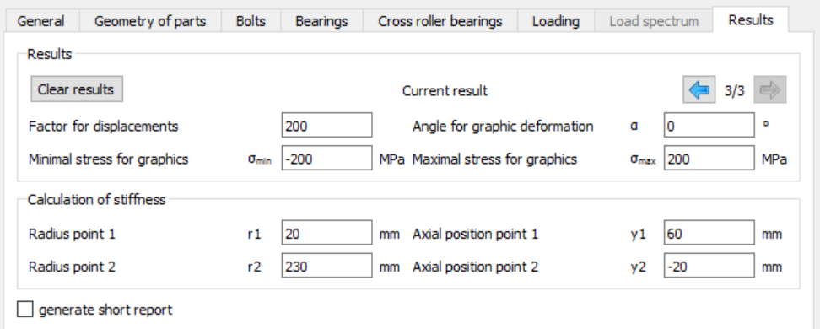Image resolution: width=820 pixels, height=329 pixels.
Task: Open the General tab
Action: coord(40,21)
